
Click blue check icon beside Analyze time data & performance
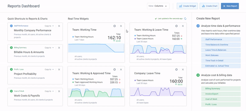[198, 26]
